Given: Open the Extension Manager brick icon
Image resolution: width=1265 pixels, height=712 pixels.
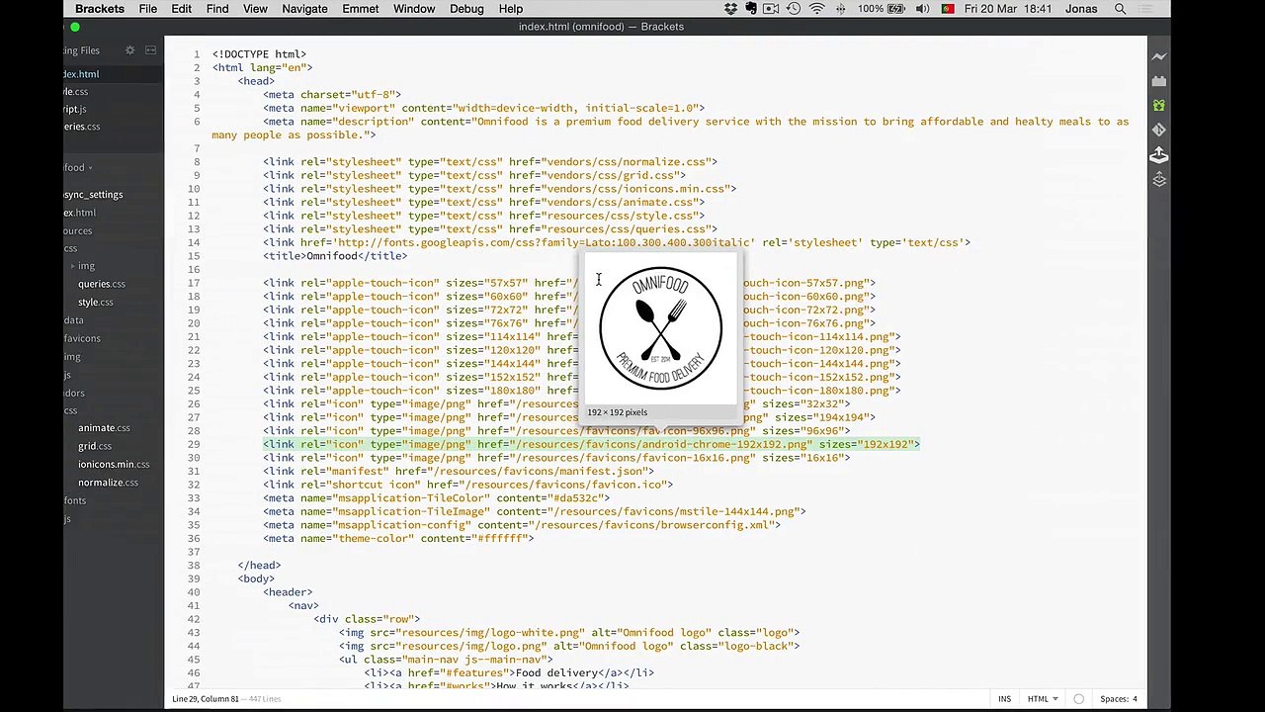Looking at the screenshot, I should 1158,81.
